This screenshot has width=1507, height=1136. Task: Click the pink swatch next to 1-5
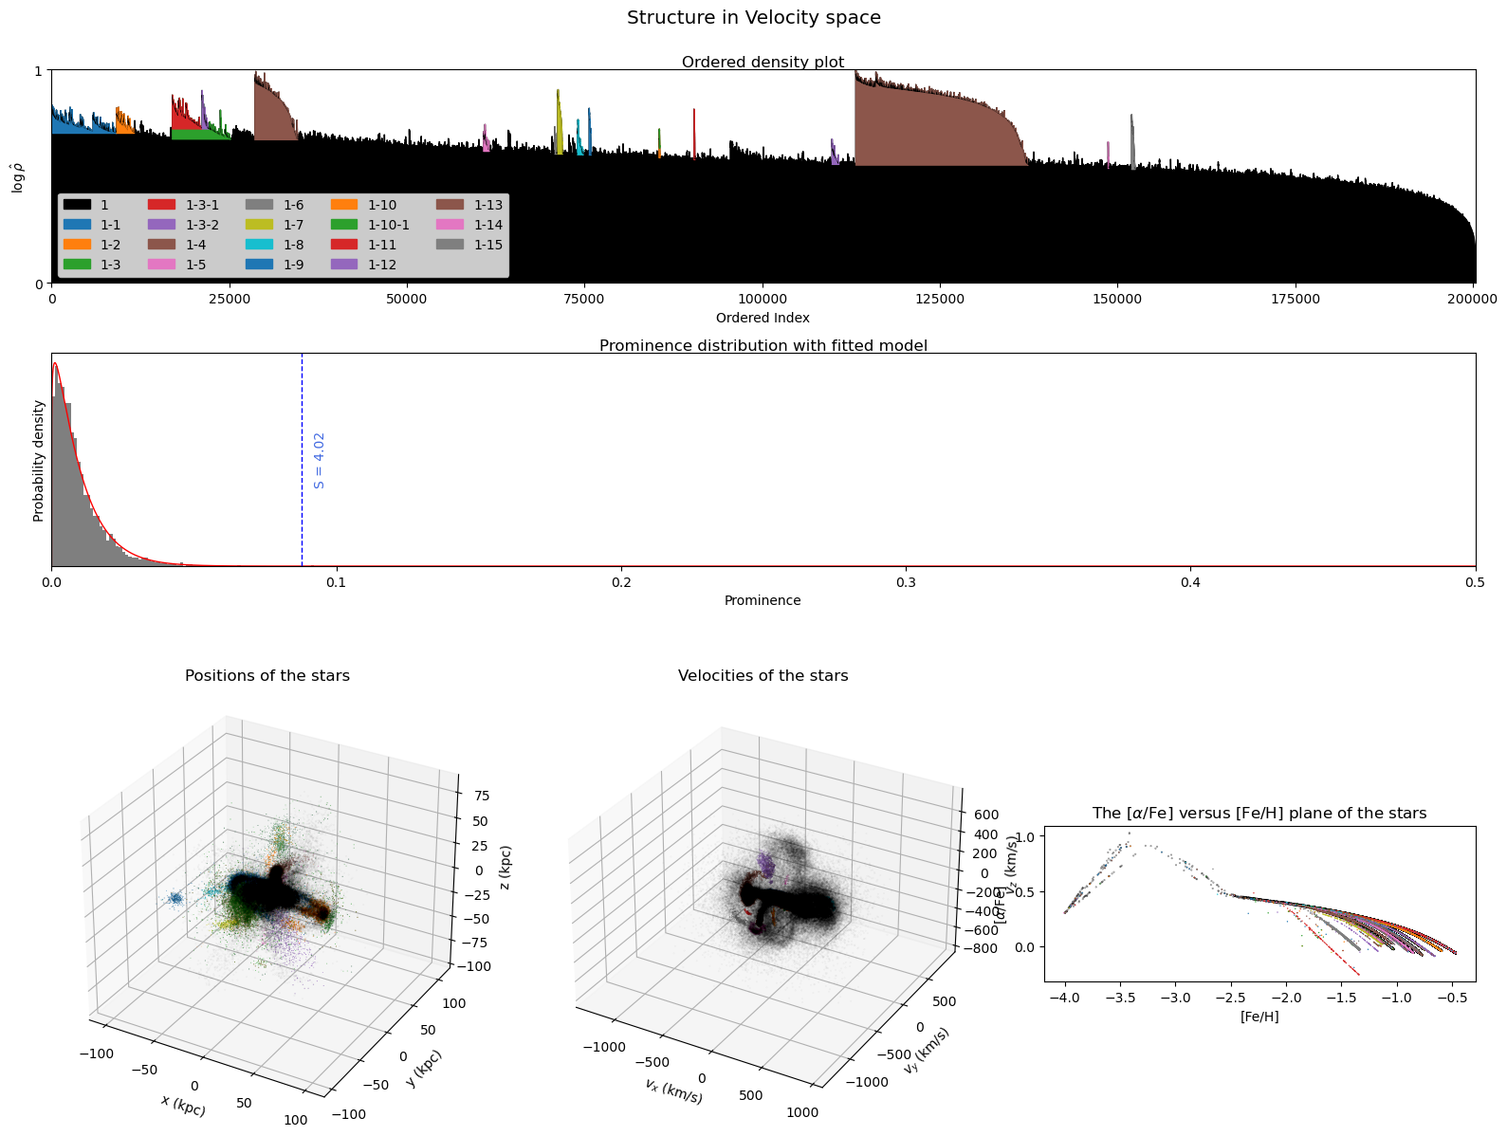161,265
